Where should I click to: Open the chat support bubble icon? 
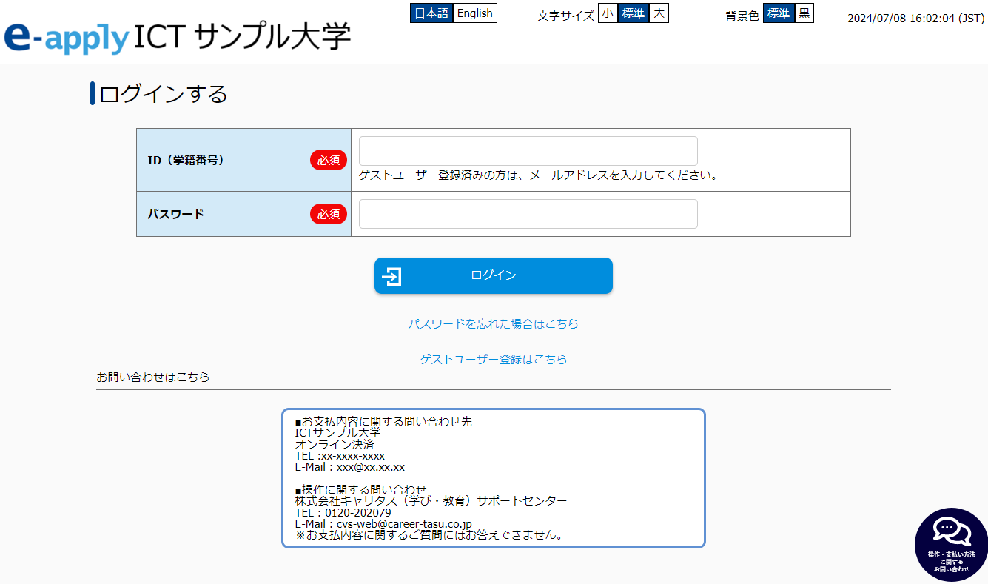[x=952, y=544]
